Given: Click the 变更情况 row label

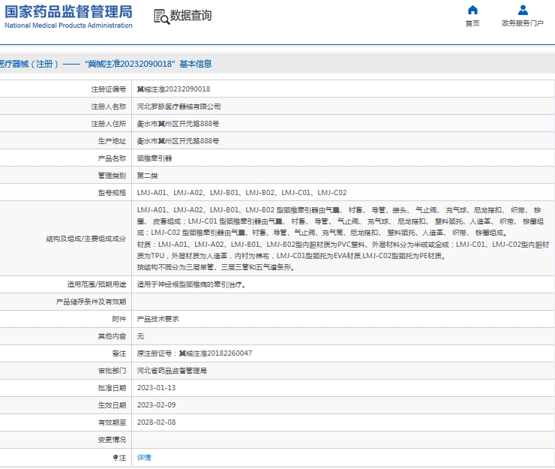Looking at the screenshot, I should point(112,440).
